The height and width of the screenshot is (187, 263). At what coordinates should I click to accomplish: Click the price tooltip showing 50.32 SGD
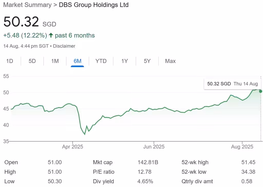coord(232,84)
